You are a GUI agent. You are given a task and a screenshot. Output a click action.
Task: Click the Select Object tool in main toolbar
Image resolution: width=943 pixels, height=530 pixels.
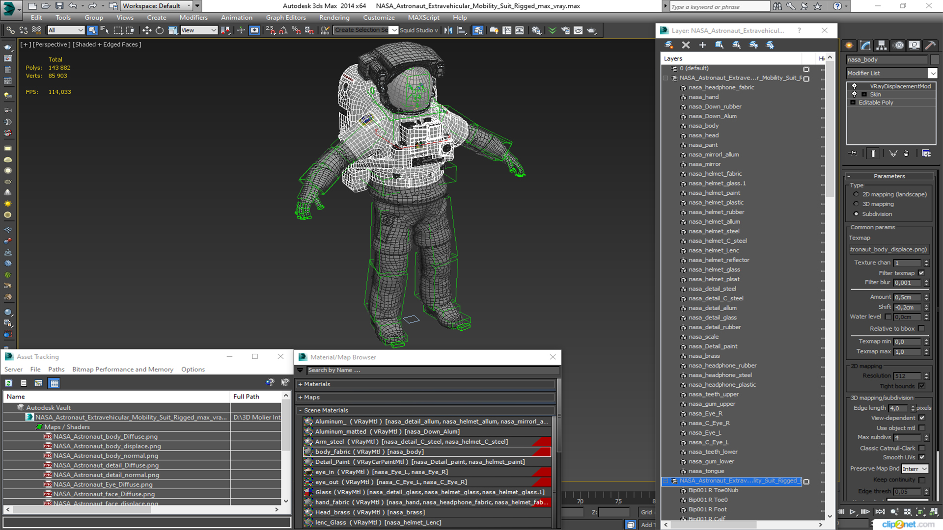point(92,30)
